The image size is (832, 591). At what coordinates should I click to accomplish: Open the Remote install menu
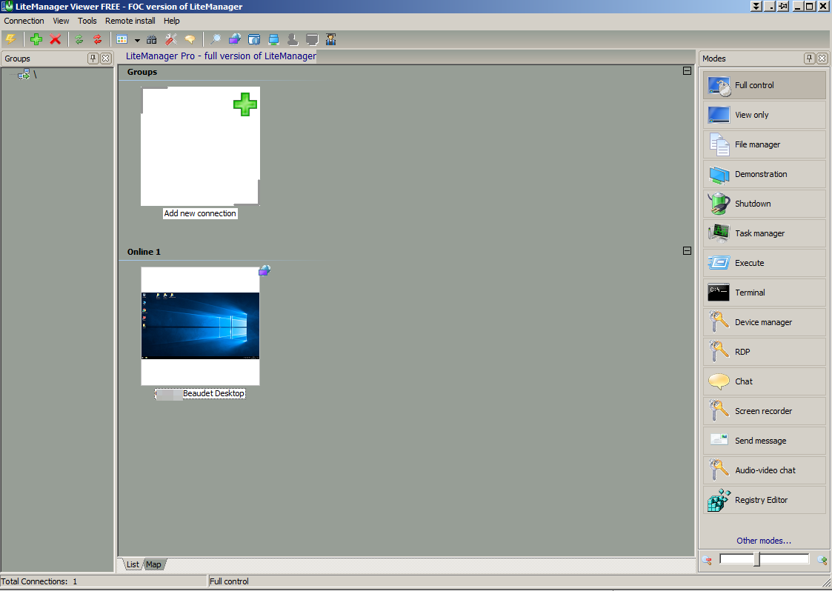(x=130, y=21)
